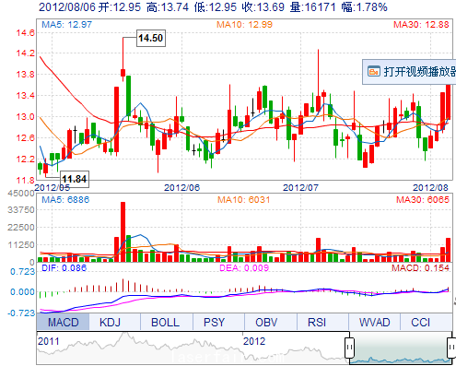Click the 2011 region in timeline overview

pyautogui.click(x=49, y=341)
